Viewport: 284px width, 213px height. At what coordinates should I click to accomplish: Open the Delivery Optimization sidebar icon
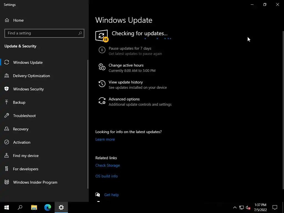click(7, 76)
